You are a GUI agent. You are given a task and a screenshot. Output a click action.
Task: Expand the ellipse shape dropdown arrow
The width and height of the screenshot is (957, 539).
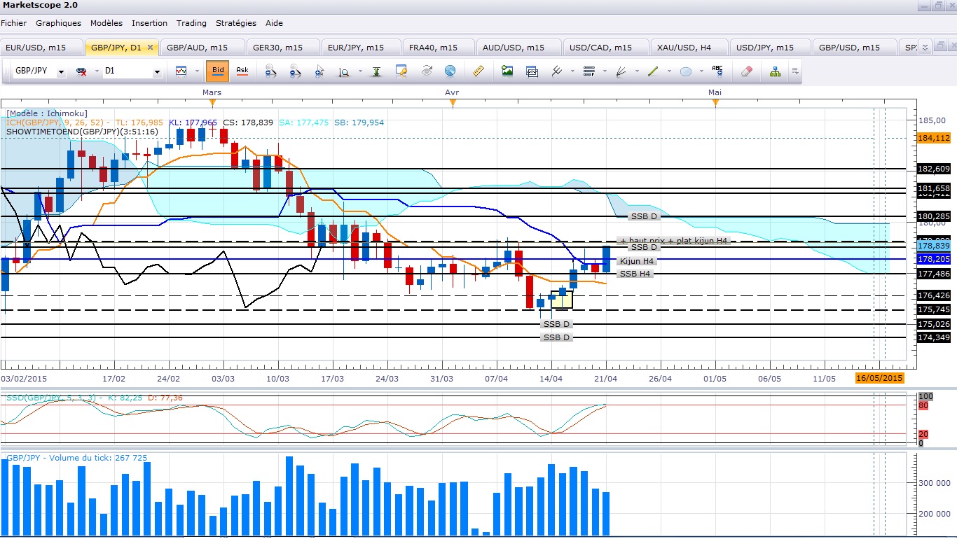pos(702,72)
